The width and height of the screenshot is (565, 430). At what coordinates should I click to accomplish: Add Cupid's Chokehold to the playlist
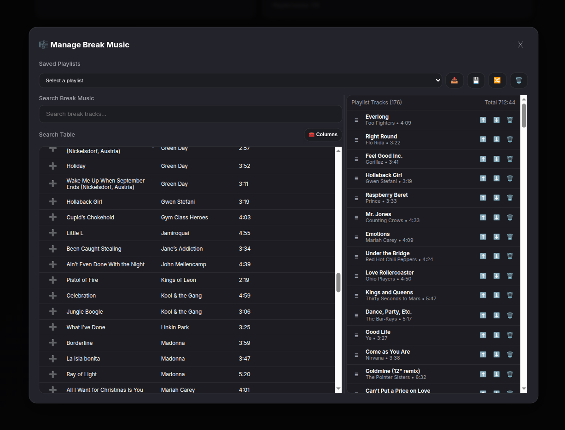tap(53, 217)
